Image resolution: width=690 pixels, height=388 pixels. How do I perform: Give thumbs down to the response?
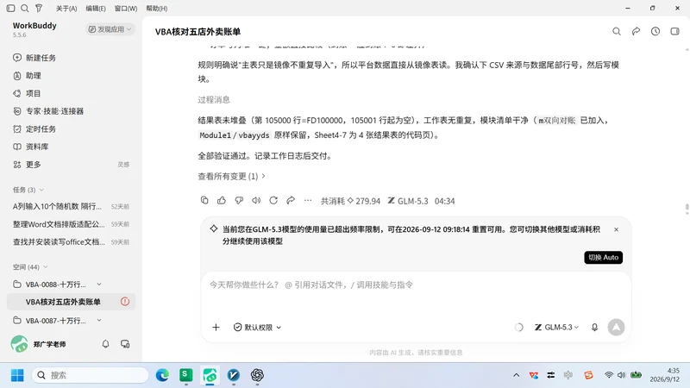coord(239,201)
